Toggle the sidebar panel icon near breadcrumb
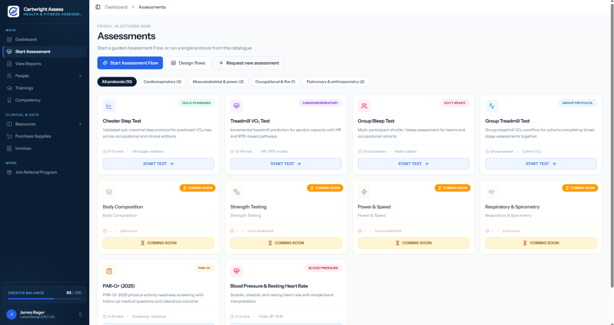The height and width of the screenshot is (325, 614). pos(98,7)
